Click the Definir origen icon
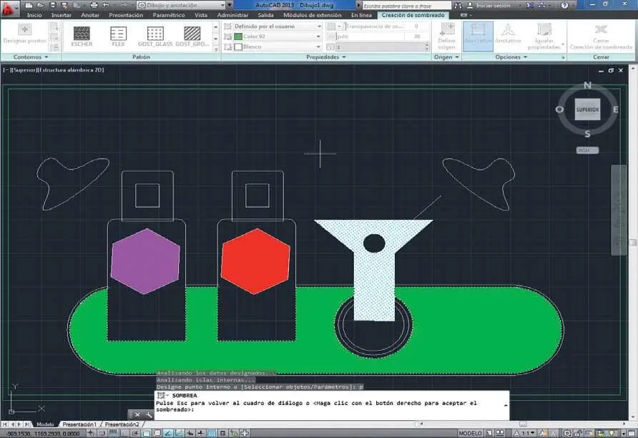This screenshot has width=638, height=438. 446,33
